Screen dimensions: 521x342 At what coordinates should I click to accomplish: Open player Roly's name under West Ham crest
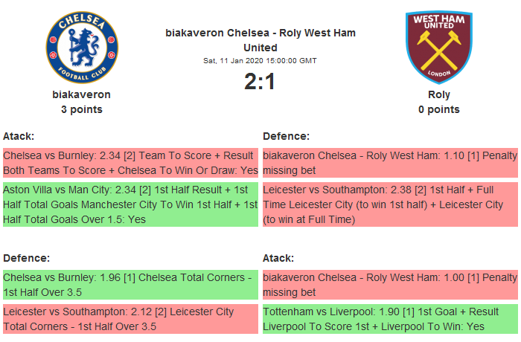click(x=439, y=94)
